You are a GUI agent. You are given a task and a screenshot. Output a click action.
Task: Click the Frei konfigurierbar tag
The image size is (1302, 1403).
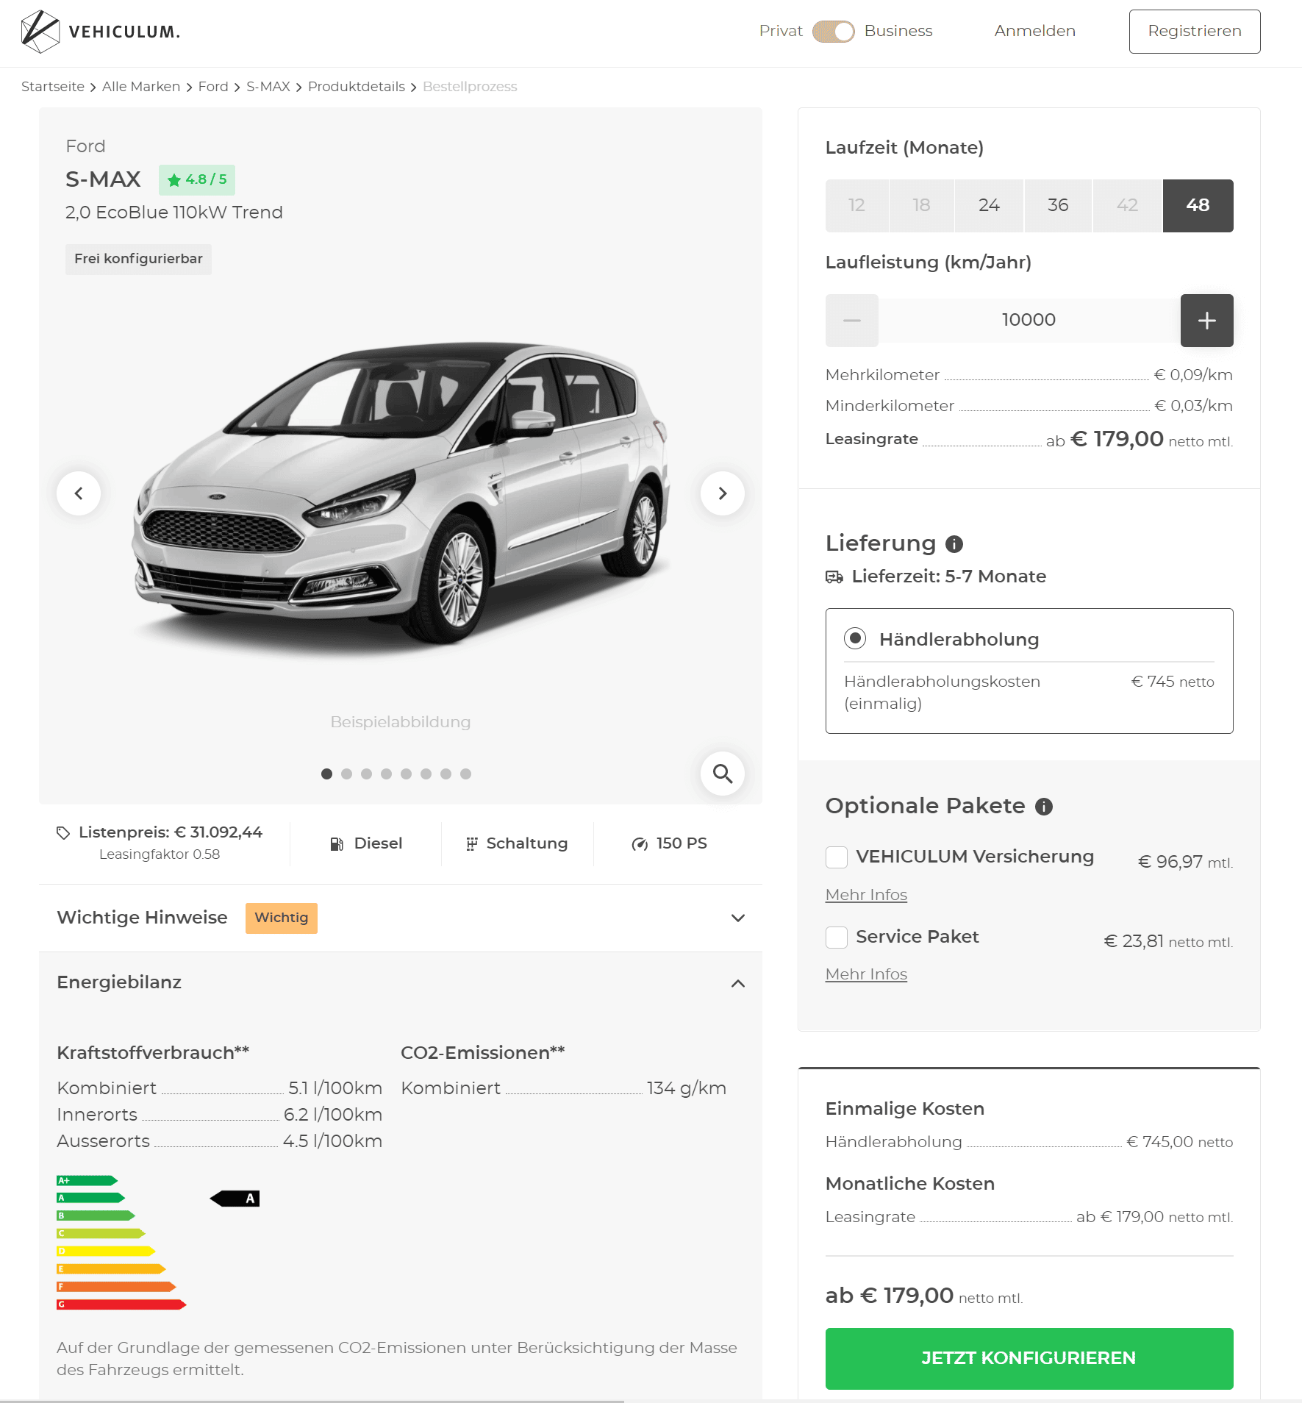(138, 259)
